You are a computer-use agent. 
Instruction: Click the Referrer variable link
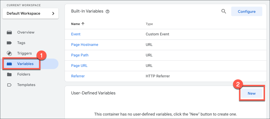click(78, 76)
